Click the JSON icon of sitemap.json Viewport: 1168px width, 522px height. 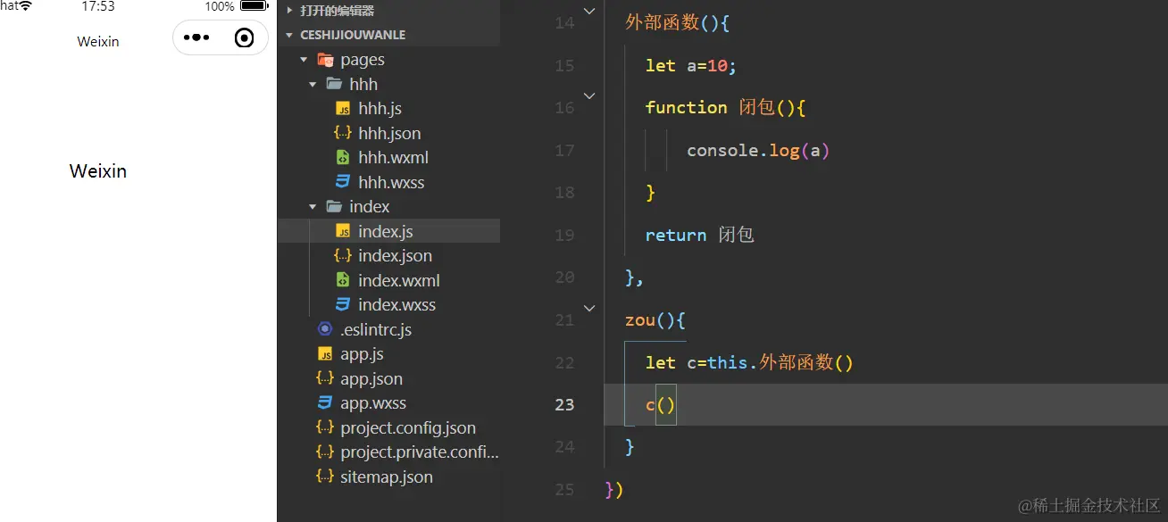coord(325,476)
